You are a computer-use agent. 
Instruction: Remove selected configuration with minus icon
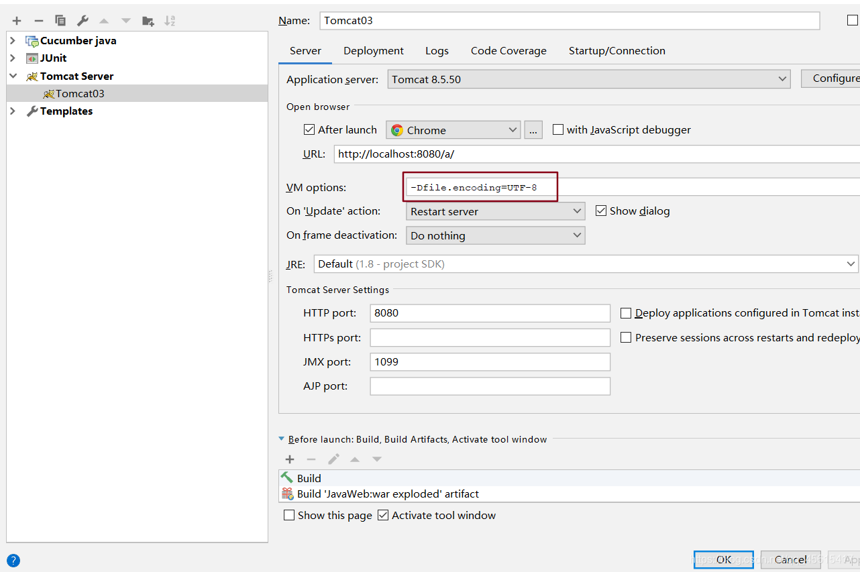click(x=38, y=21)
